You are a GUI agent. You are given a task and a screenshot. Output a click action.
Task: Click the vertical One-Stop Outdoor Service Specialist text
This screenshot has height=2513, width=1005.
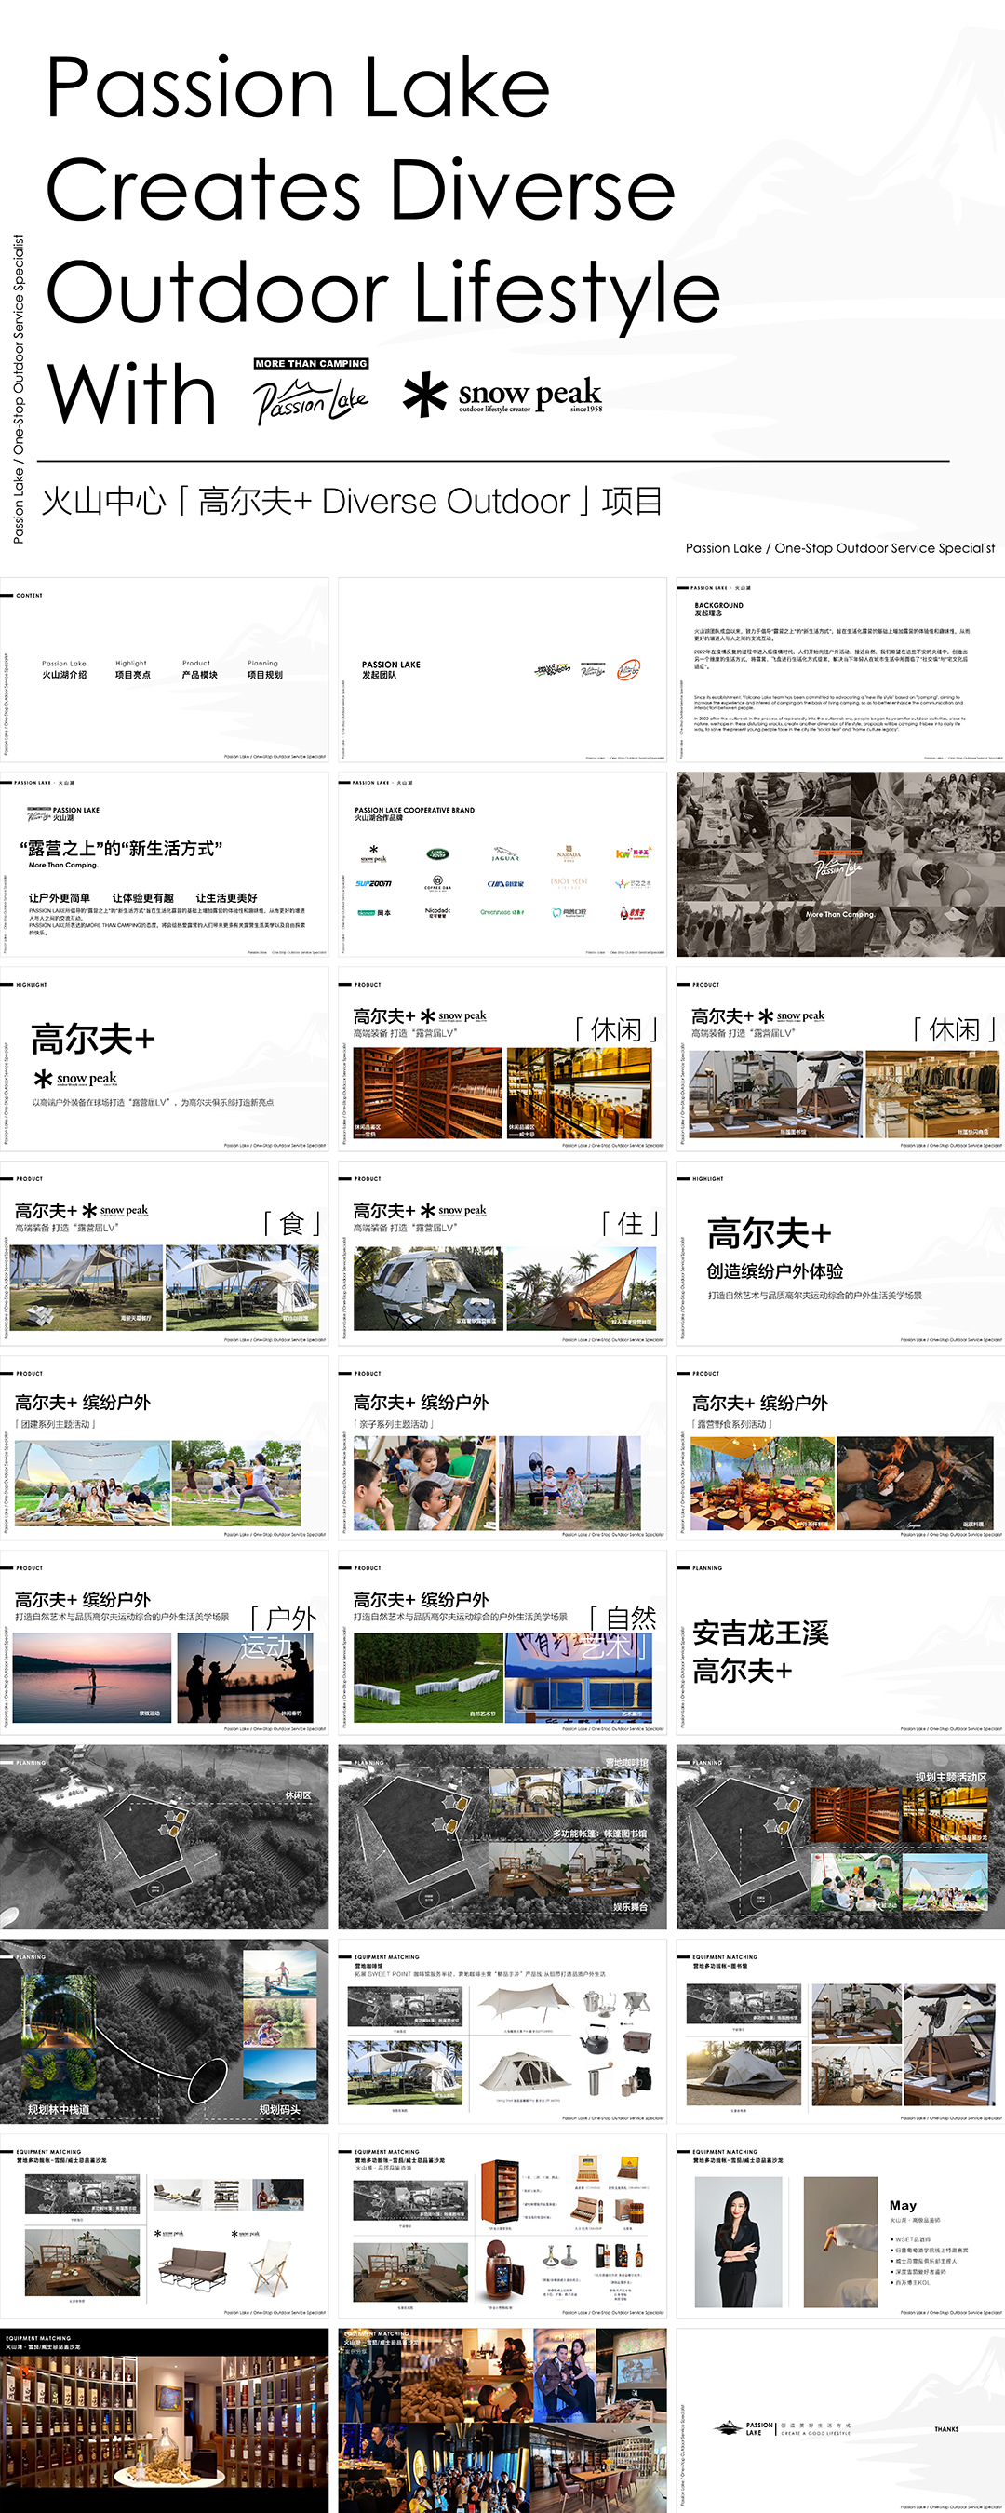pos(19,388)
